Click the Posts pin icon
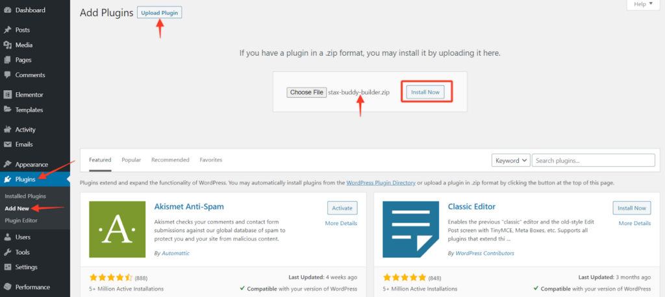 point(7,30)
